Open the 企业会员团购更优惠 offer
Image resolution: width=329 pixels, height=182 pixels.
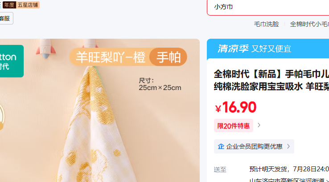pos(254,146)
